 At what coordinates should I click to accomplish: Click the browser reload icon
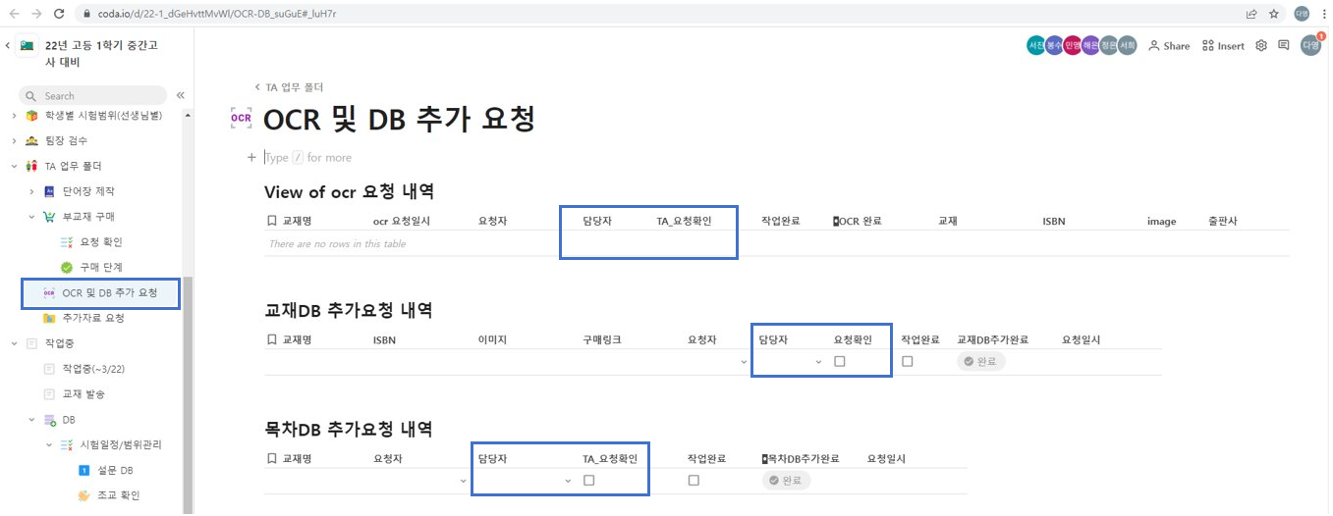coord(59,14)
